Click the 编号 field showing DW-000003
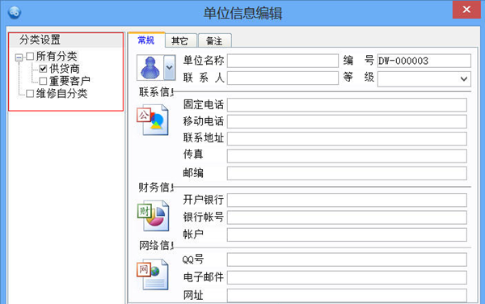This screenshot has width=485, height=304. click(424, 61)
